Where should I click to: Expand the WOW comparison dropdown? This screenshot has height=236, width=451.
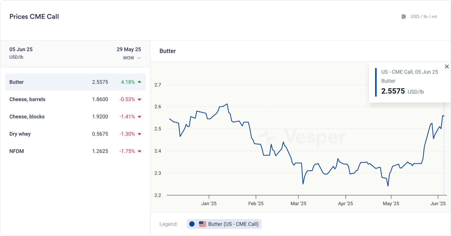(x=129, y=58)
